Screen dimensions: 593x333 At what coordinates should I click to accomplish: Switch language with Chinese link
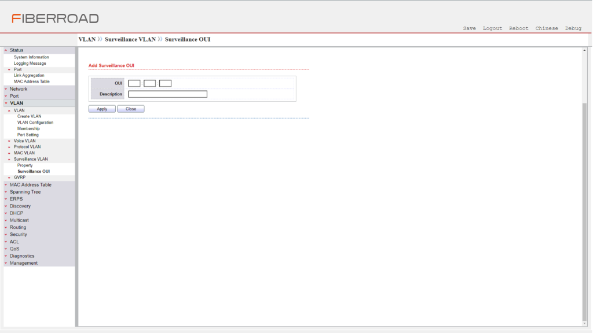point(547,28)
